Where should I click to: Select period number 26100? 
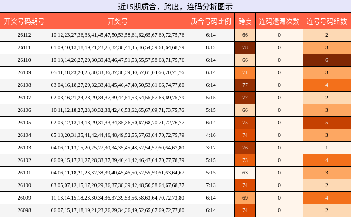click(24, 185)
